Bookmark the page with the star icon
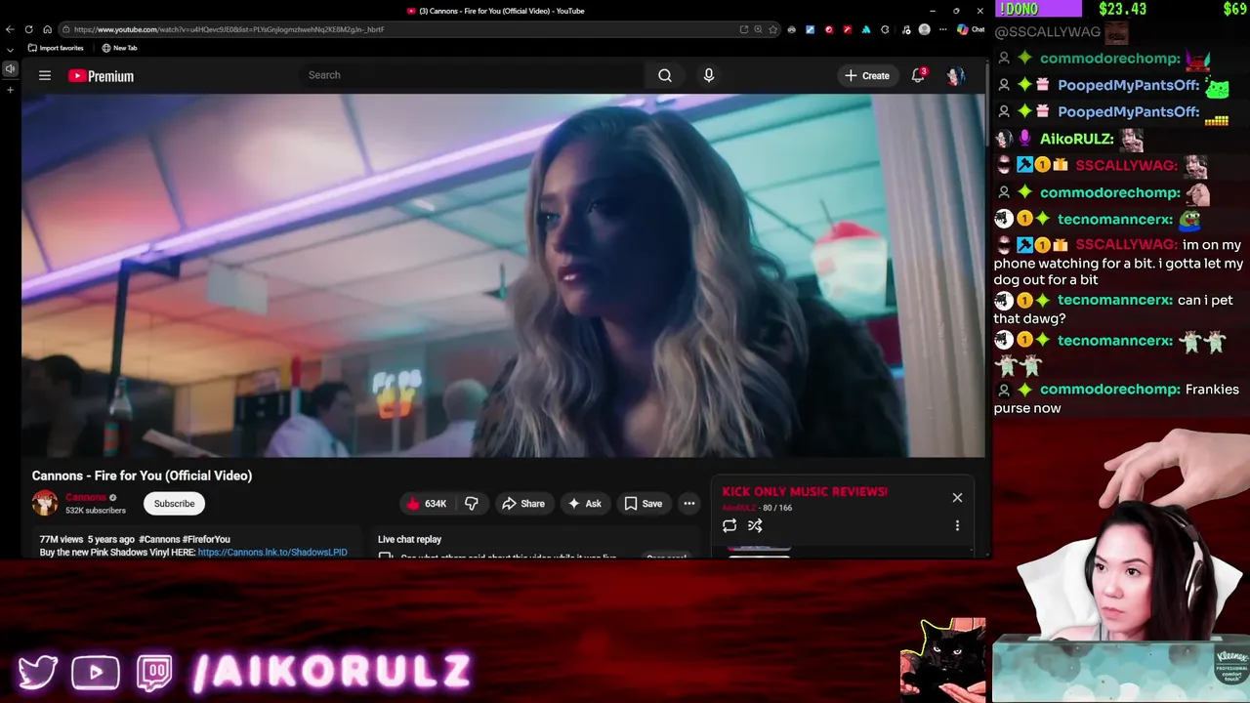1250x703 pixels. [x=773, y=29]
